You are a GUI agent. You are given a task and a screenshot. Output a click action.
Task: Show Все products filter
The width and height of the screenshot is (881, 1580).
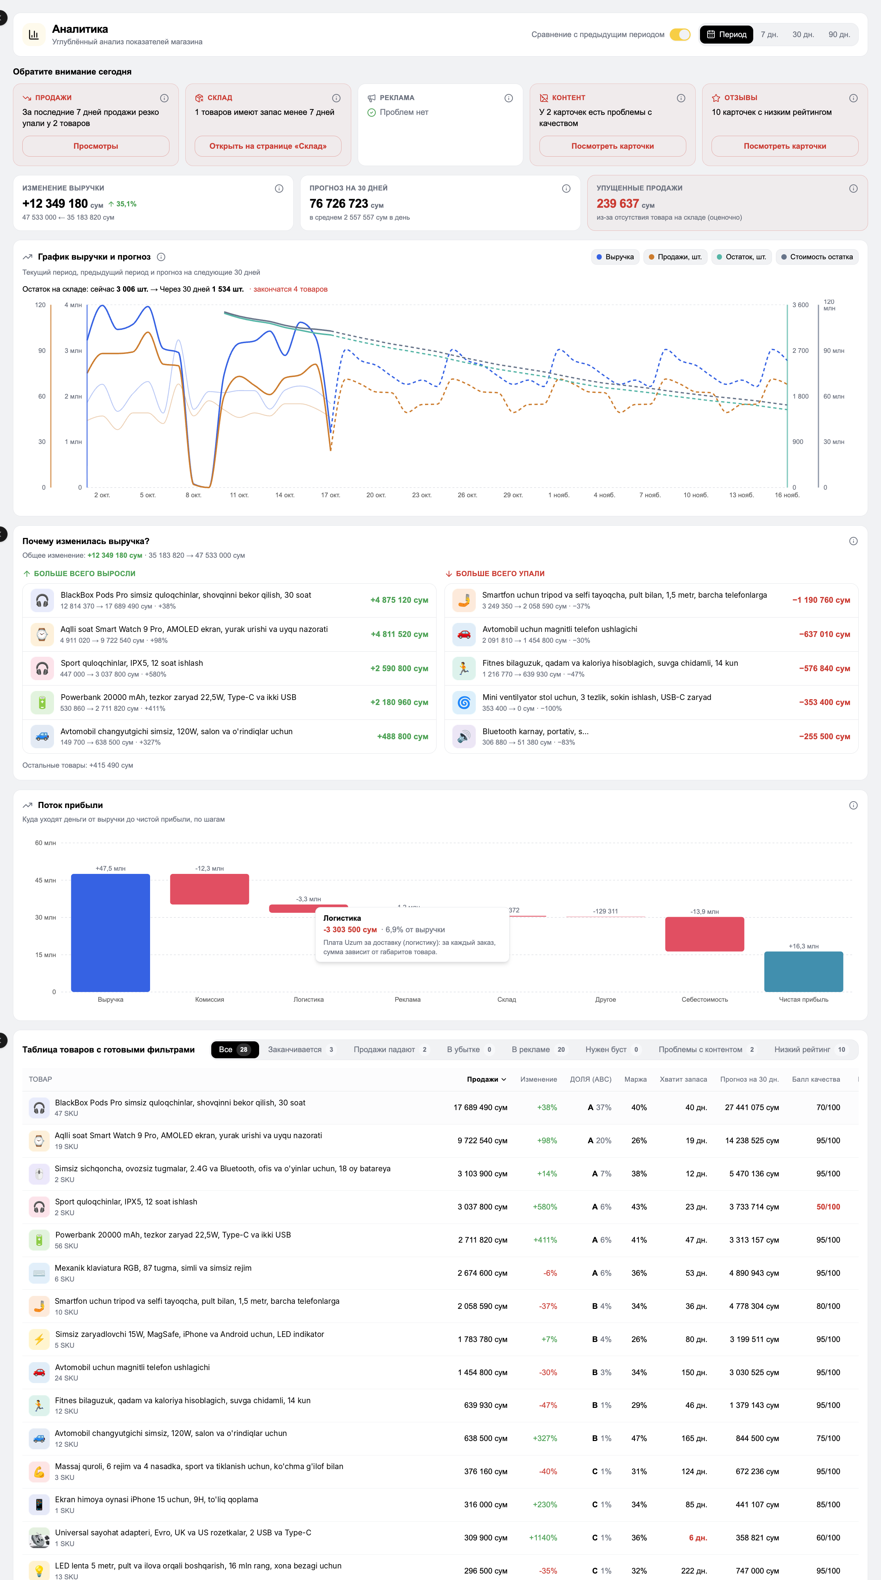(235, 1050)
